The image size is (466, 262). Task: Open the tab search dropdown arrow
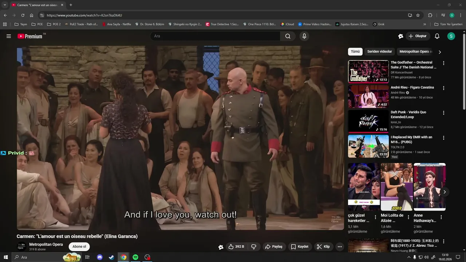pos(5,5)
